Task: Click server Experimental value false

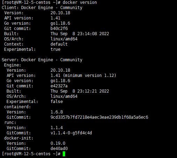Action: [57, 102]
